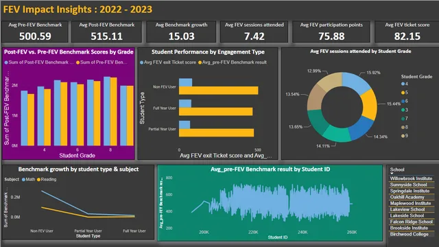
Task: Click Sum of Post-FEV Benchmark legend item
Action: point(39,62)
